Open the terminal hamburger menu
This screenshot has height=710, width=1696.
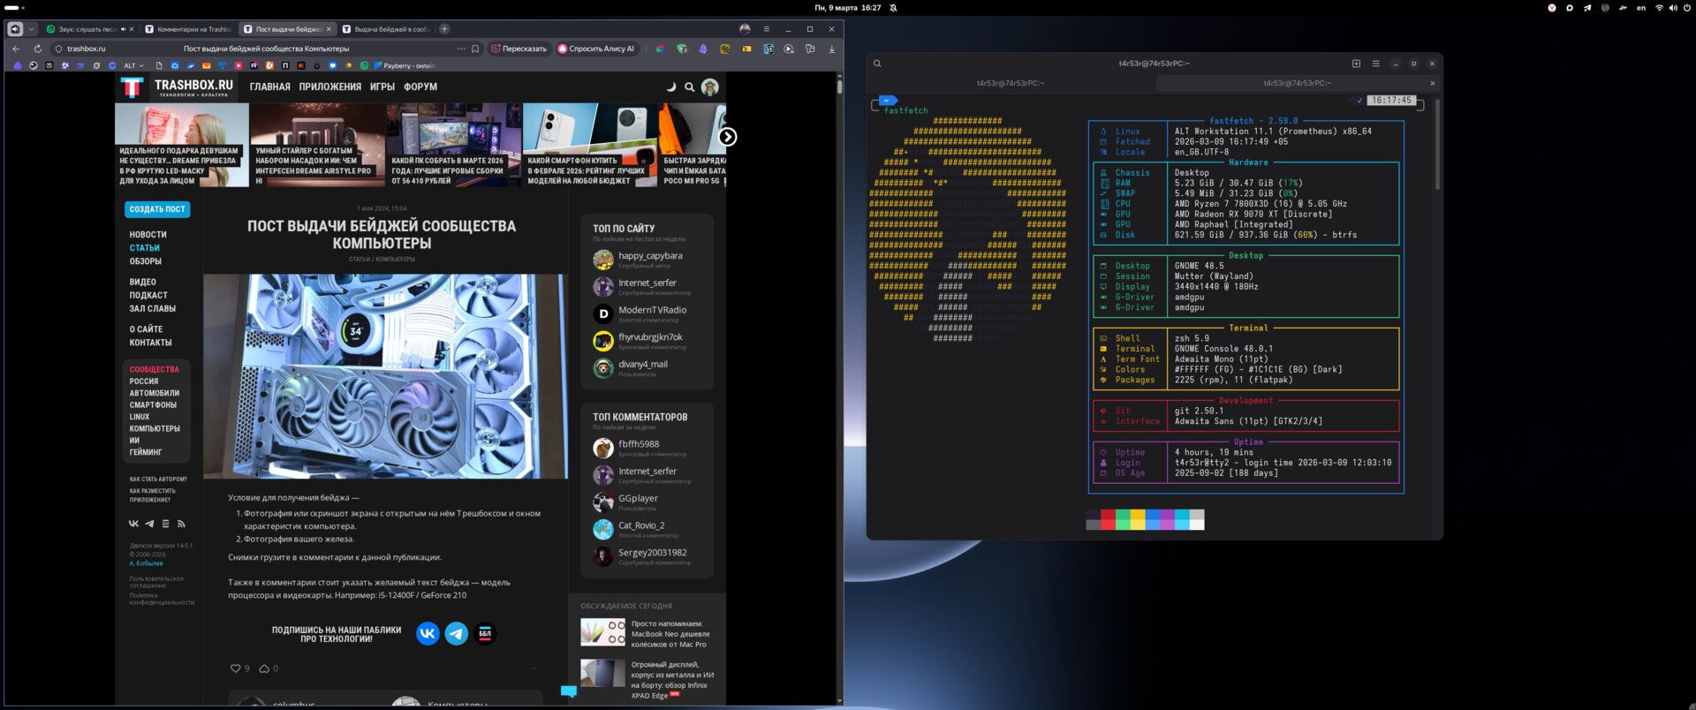coord(1375,64)
